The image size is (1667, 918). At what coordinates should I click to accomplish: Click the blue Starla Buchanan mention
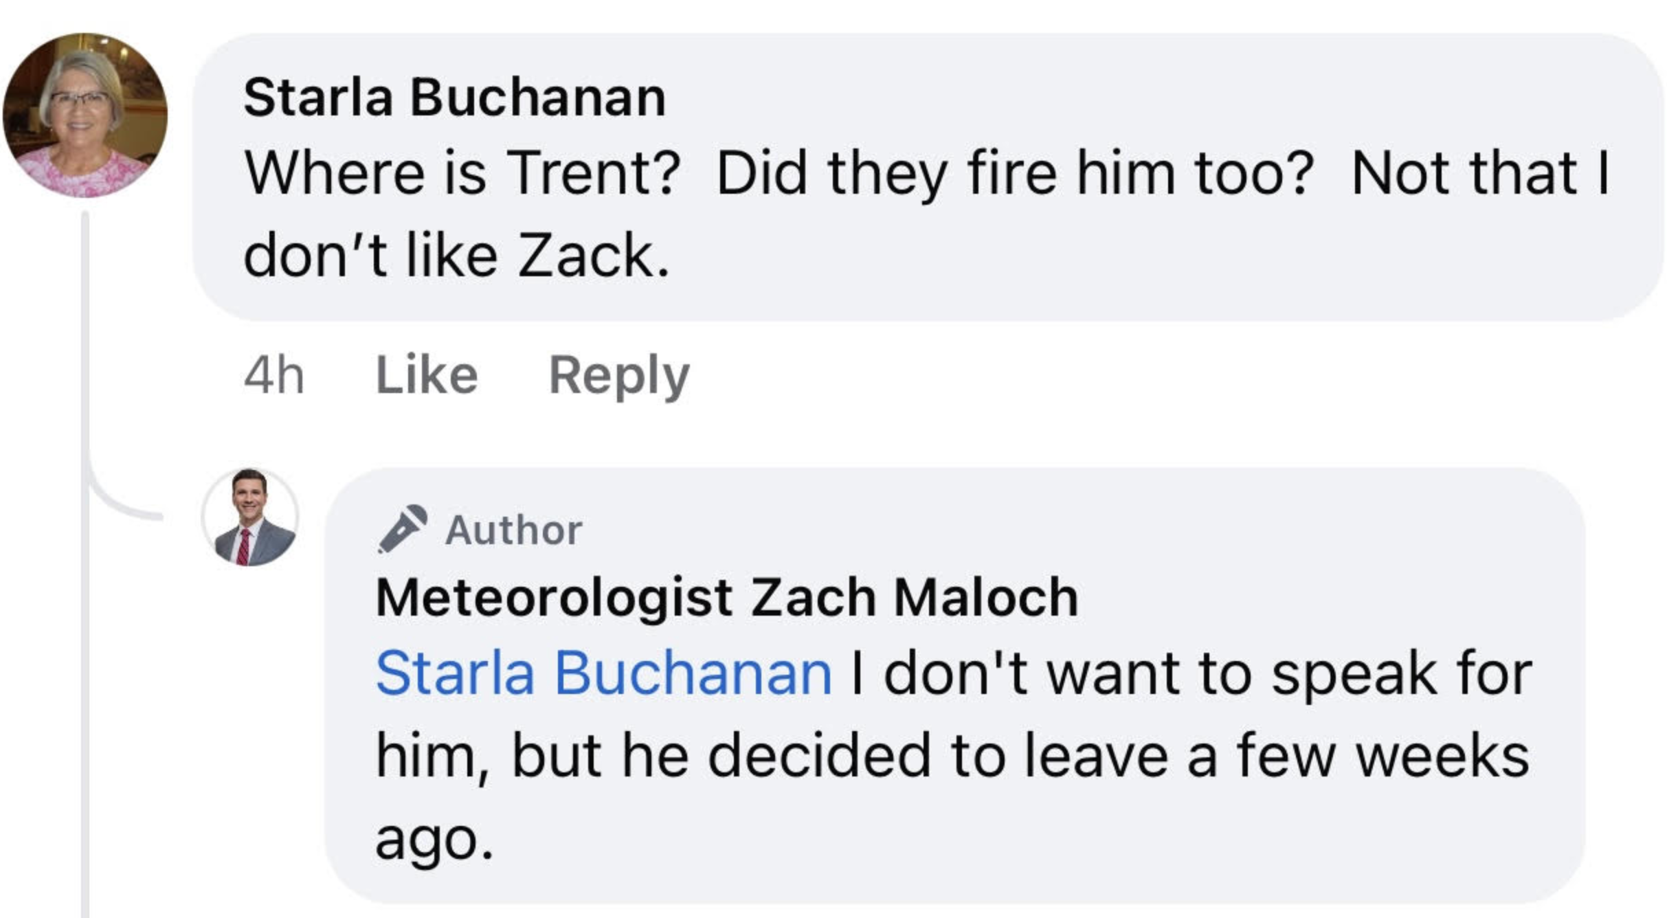click(x=603, y=673)
